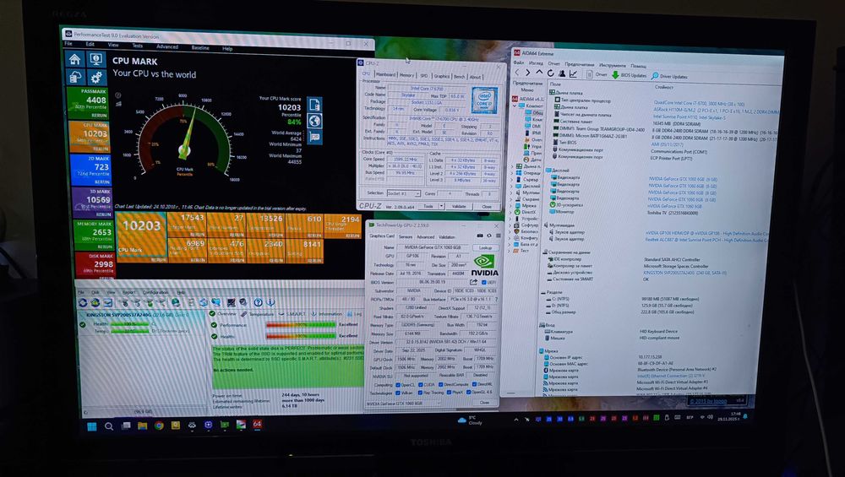Go up one level in AIDA64 toolbar
The height and width of the screenshot is (477, 845).
coord(539,73)
